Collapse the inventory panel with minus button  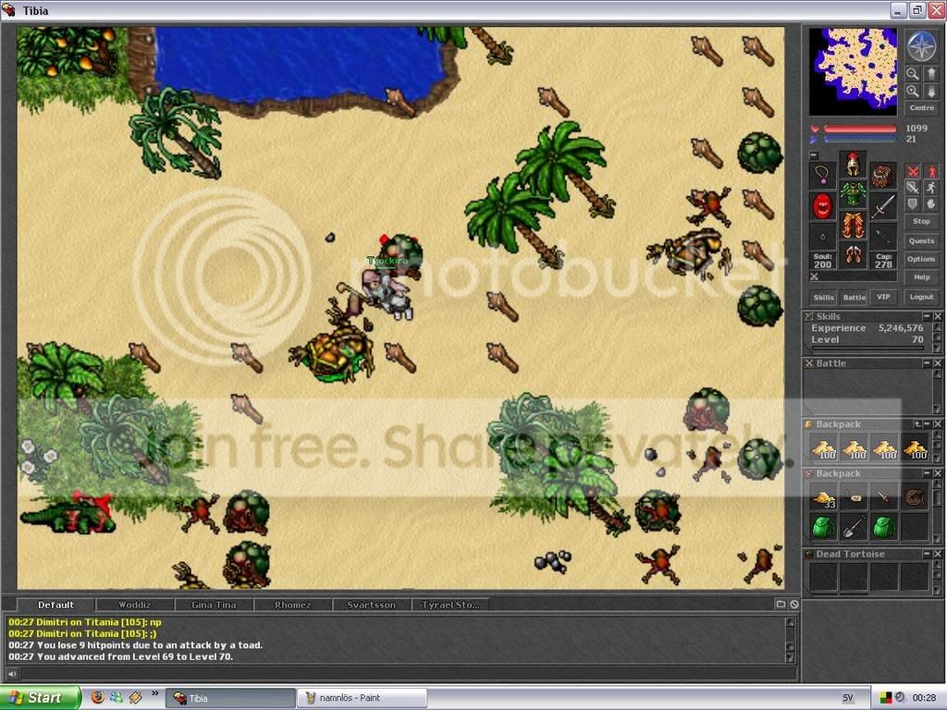coord(814,155)
